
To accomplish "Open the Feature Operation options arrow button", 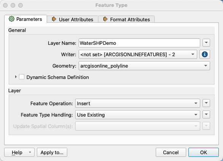I will pyautogui.click(x=206, y=103).
